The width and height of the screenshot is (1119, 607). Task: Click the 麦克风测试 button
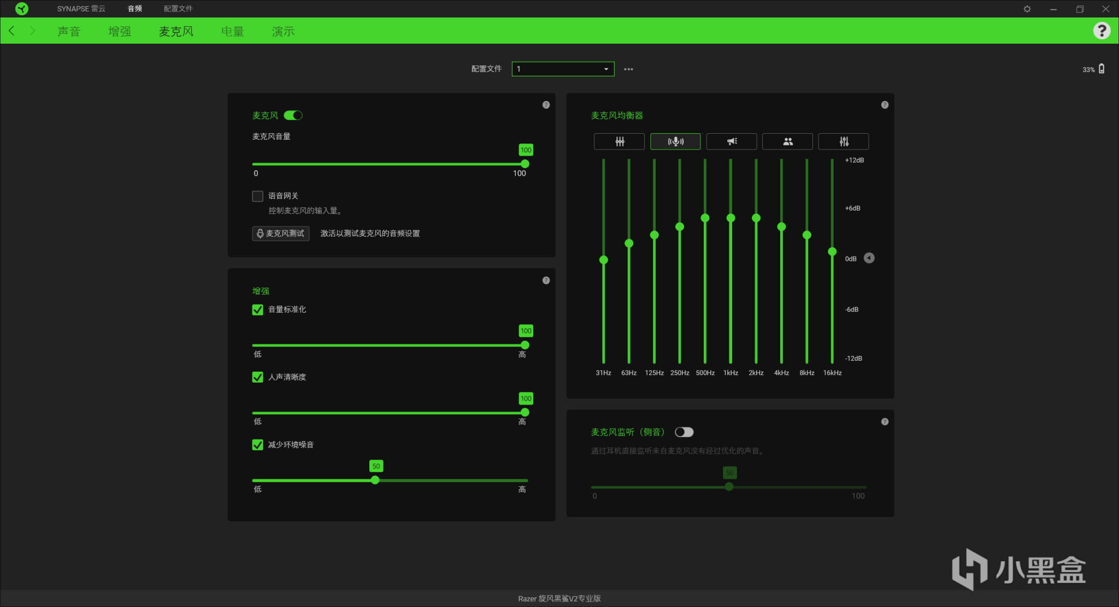(281, 233)
